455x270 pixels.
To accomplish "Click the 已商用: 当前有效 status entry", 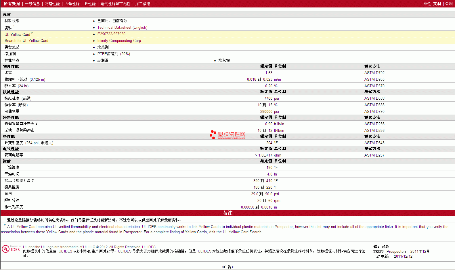I will (112, 21).
